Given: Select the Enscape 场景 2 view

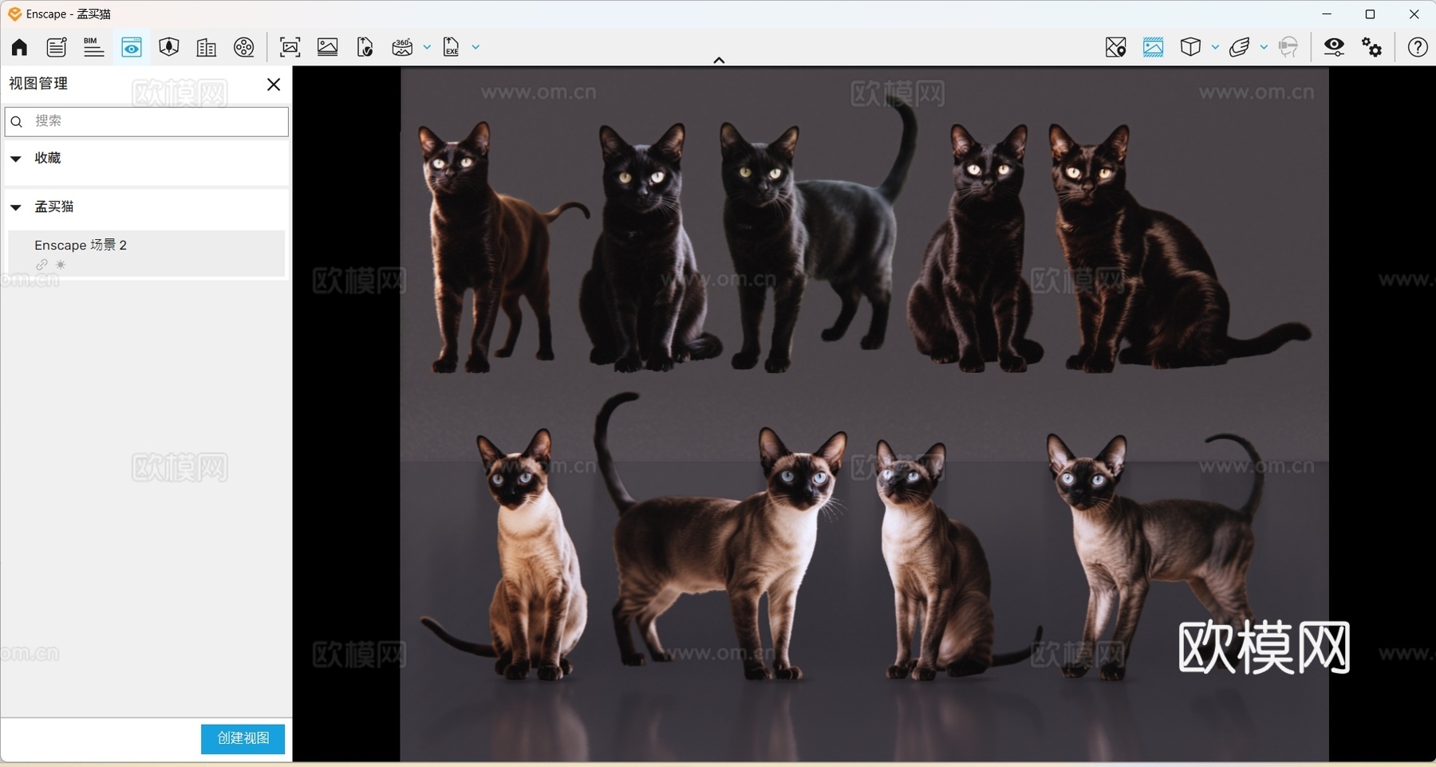Looking at the screenshot, I should coord(147,254).
